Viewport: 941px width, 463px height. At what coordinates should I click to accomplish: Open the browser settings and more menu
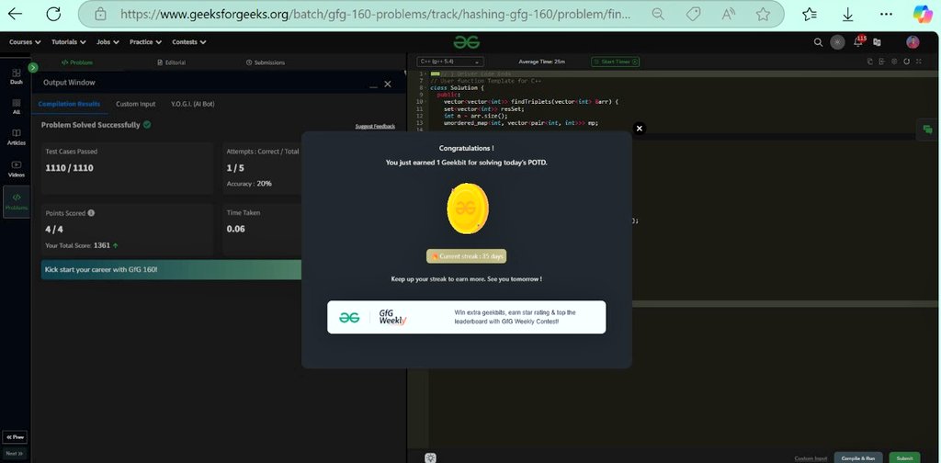tap(886, 14)
